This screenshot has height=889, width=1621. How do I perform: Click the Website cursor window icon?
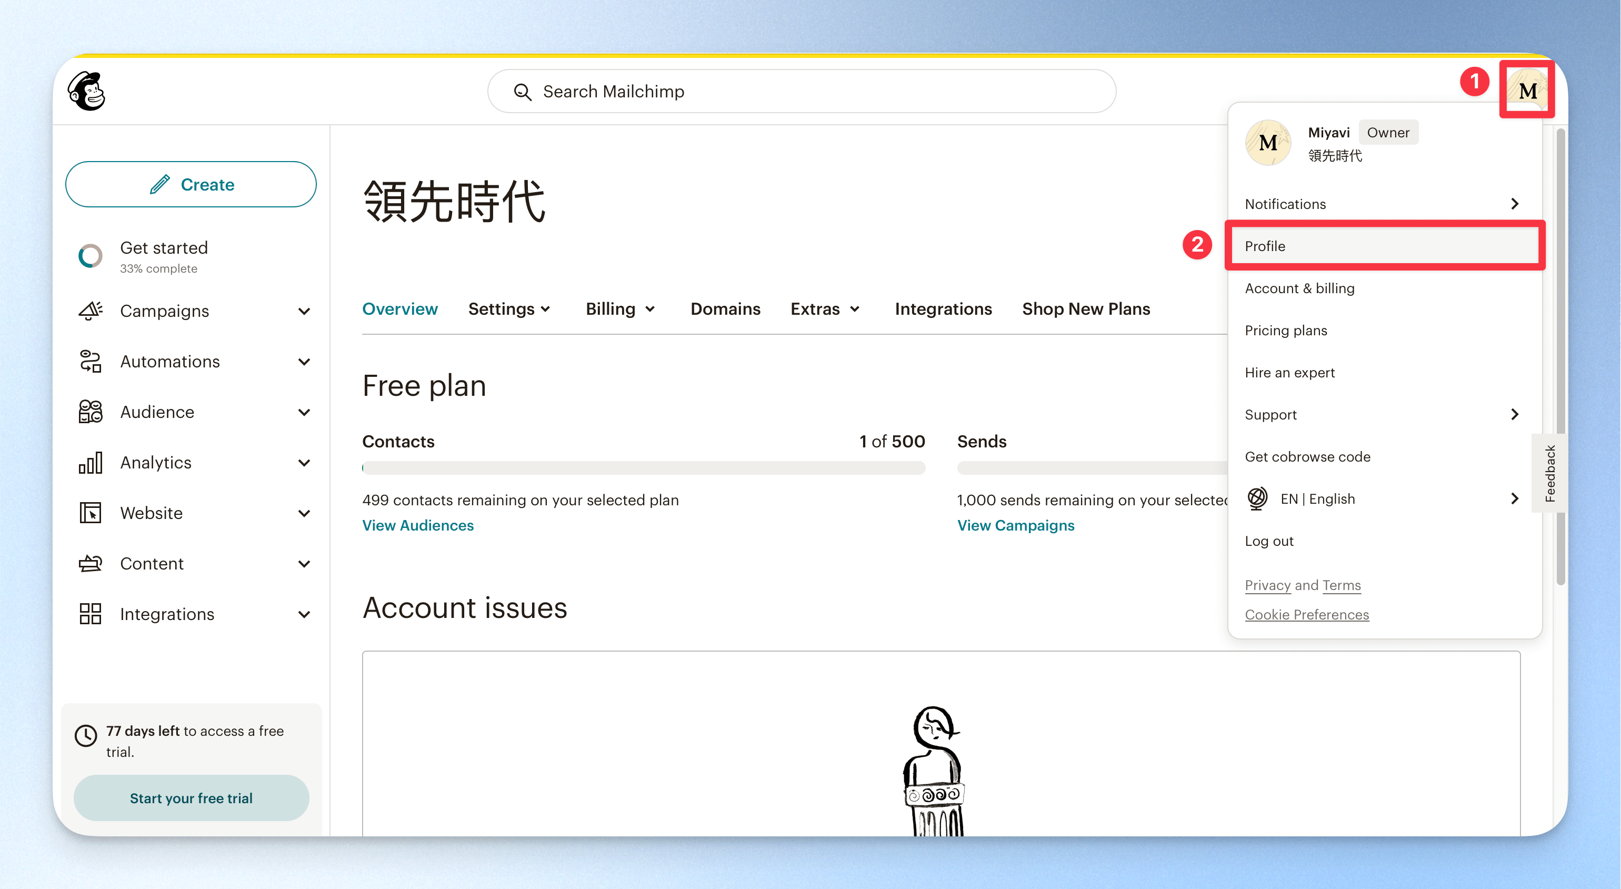point(90,513)
